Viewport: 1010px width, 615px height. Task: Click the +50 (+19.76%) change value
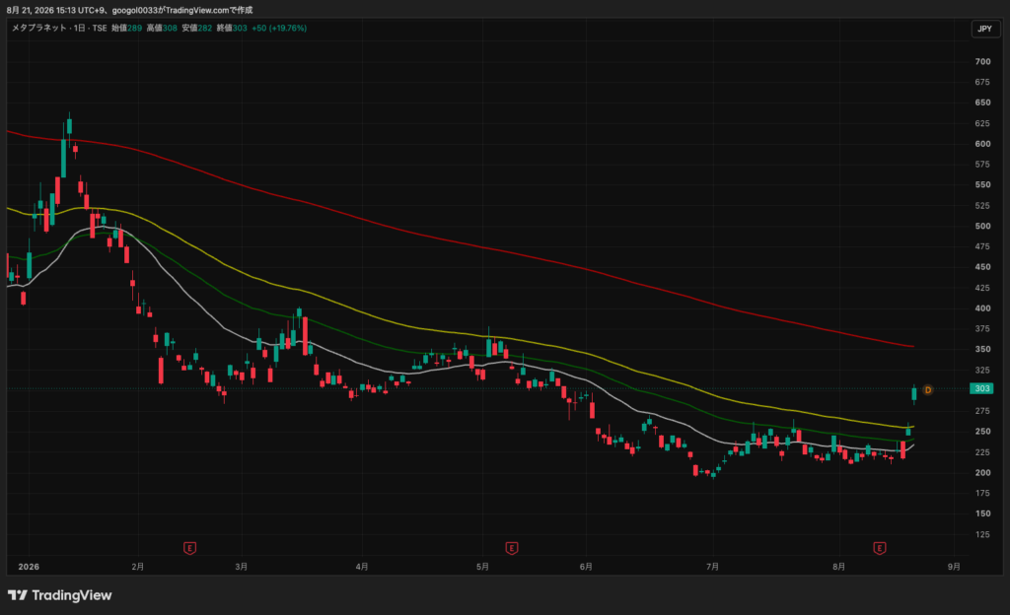pyautogui.click(x=279, y=29)
